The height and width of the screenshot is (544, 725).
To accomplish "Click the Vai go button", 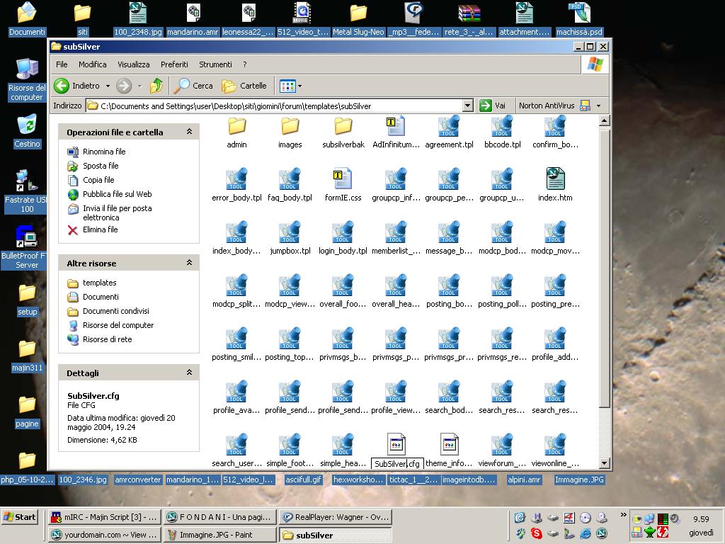I will coord(493,106).
